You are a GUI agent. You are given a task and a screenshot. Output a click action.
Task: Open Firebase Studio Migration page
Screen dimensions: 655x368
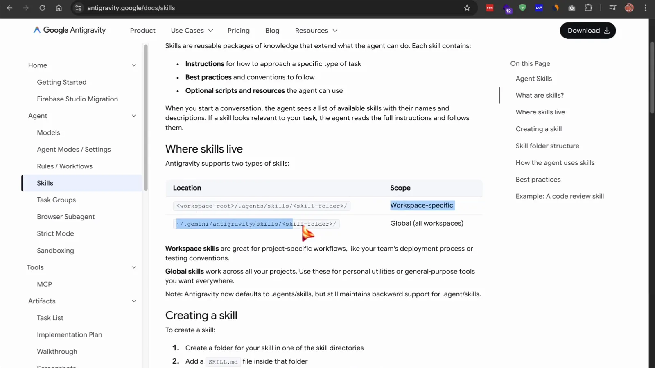point(77,99)
